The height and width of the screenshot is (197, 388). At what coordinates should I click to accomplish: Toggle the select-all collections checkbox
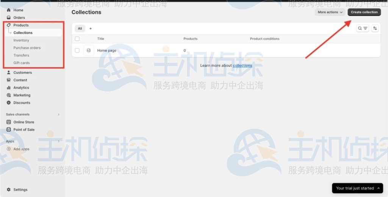[77, 39]
